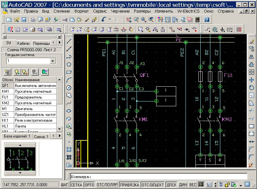257x189 pixels.
Task: Click the device list vertical scrollbar down arrow
Action: coord(59,129)
